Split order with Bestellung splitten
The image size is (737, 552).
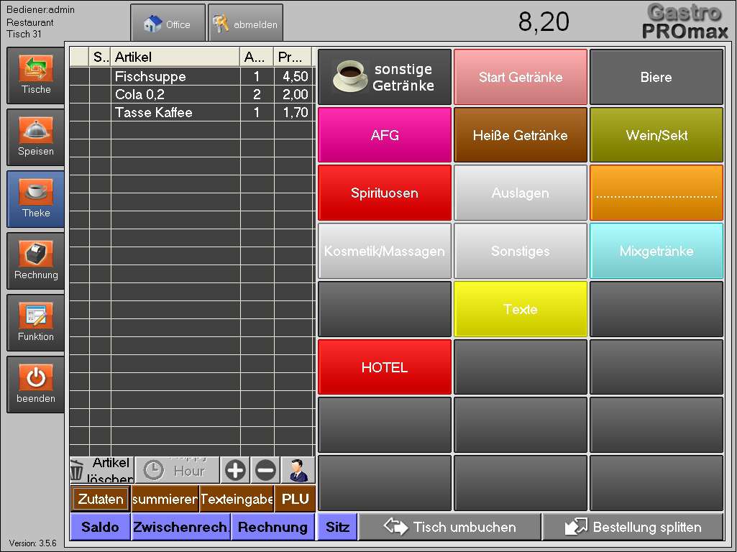click(x=633, y=527)
